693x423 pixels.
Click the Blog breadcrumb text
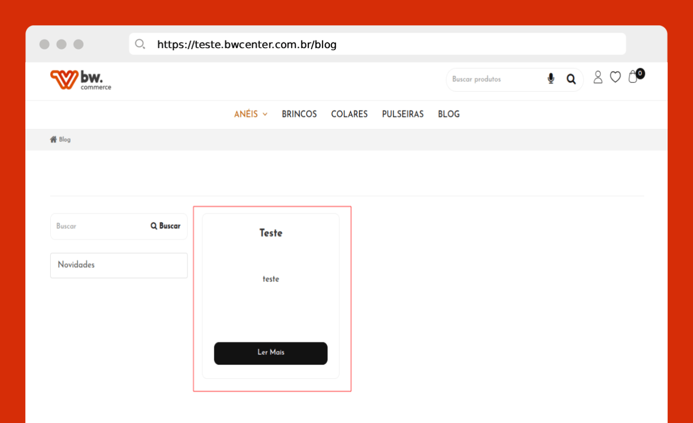pos(65,139)
